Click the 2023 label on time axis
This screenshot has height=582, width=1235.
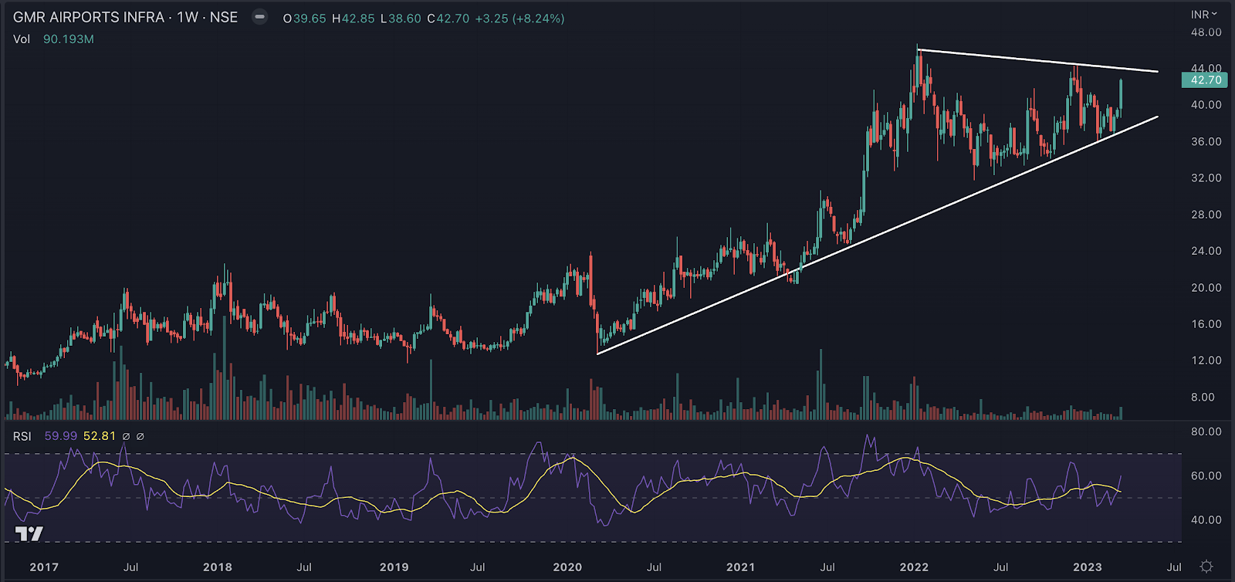1088,567
